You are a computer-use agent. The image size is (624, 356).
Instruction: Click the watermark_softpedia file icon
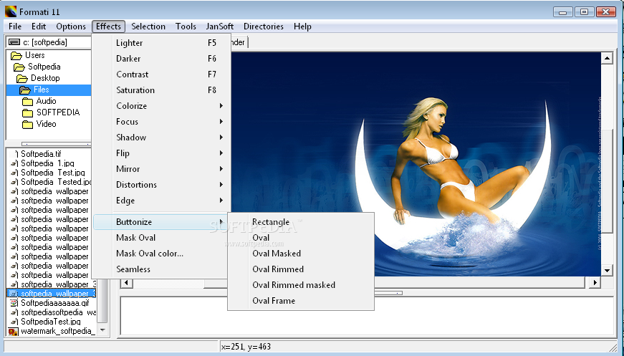pos(13,332)
